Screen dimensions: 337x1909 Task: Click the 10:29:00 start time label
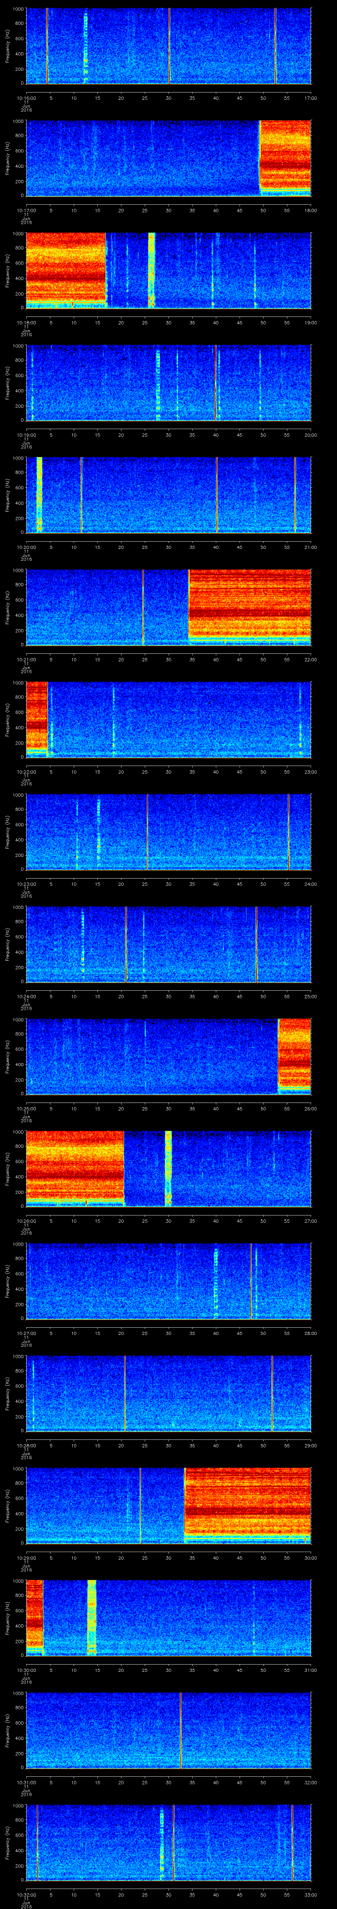click(x=26, y=1558)
